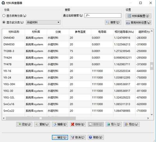Click the 移除 (Remove) red X button
The image size is (156, 142).
78,124
